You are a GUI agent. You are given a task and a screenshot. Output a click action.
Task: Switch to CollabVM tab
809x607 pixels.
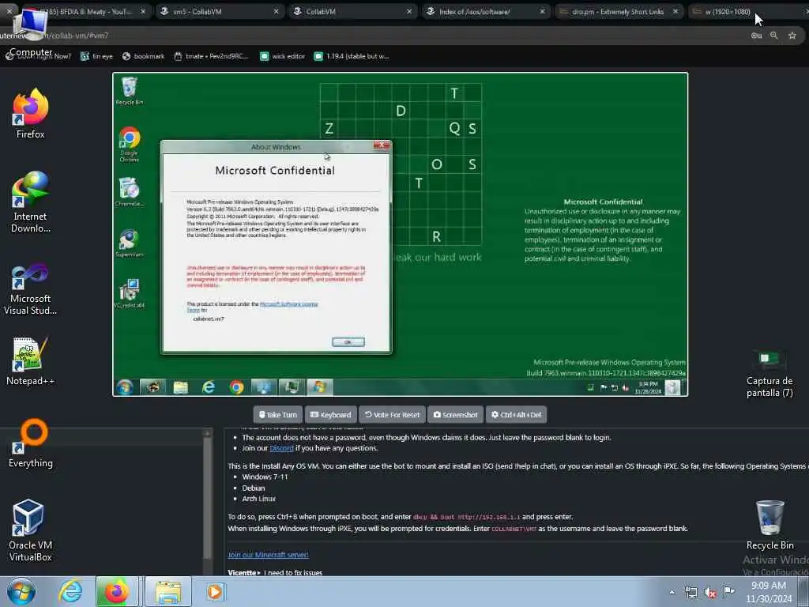click(x=352, y=11)
